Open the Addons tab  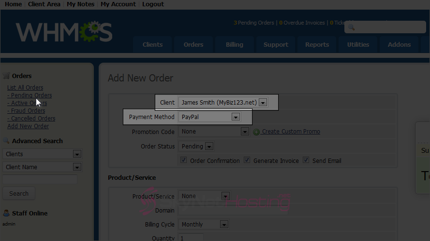[x=399, y=44]
